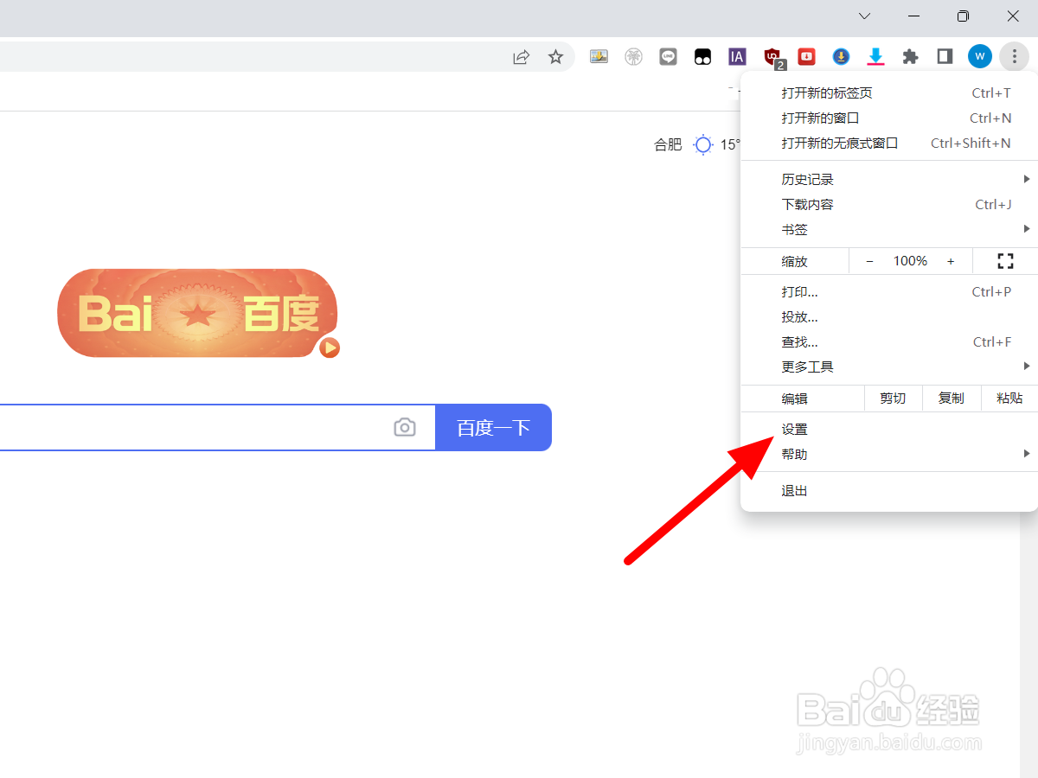
Task: Open the LINE extension icon
Action: pyautogui.click(x=668, y=57)
